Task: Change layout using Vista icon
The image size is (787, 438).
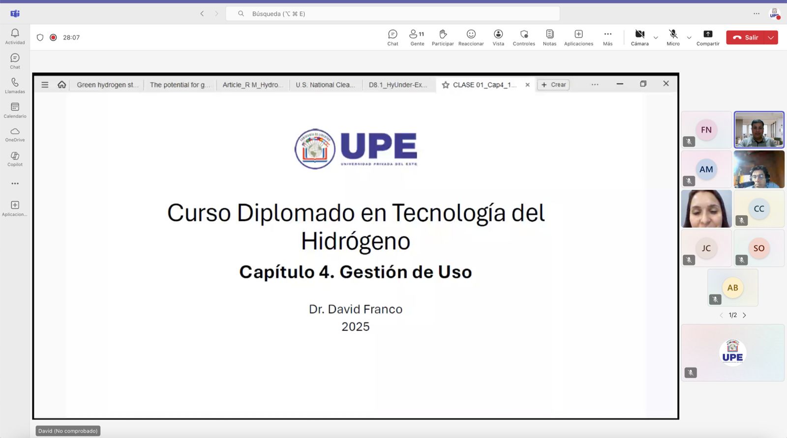Action: [x=498, y=37]
